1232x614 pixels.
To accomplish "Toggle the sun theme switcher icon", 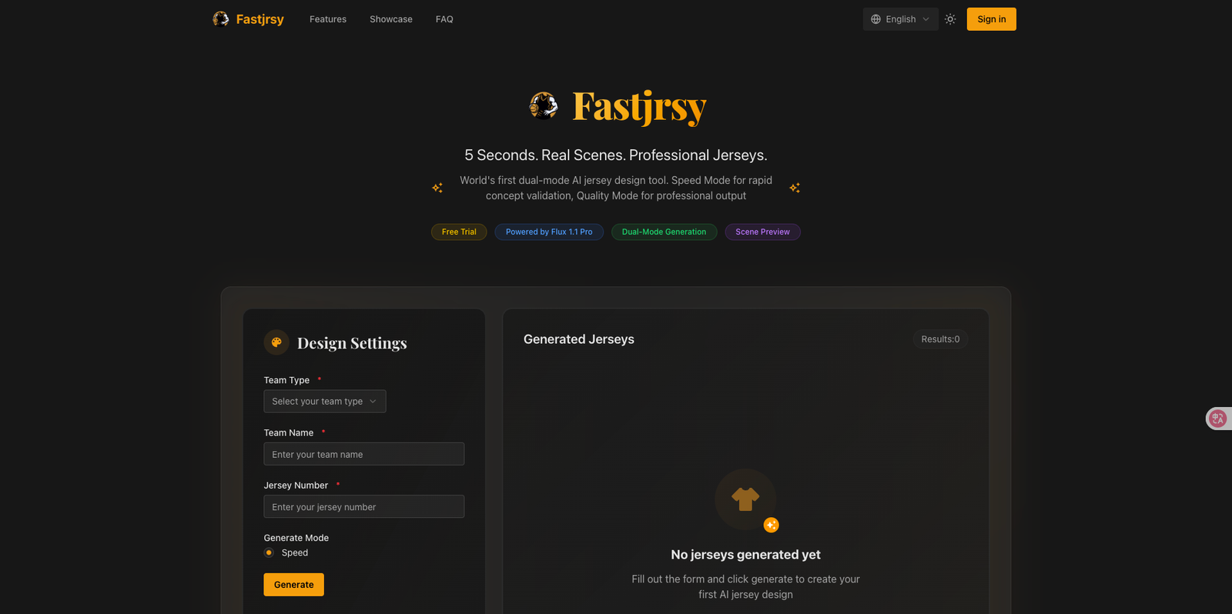I will click(950, 19).
